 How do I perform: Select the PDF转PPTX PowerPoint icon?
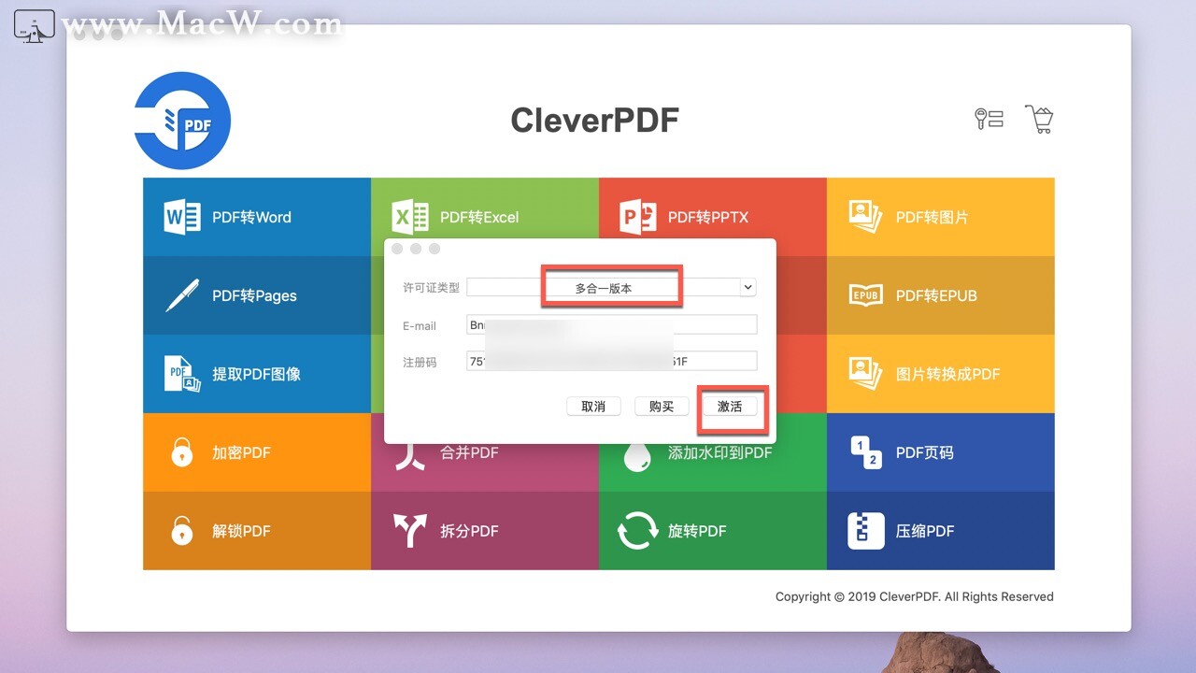638,217
